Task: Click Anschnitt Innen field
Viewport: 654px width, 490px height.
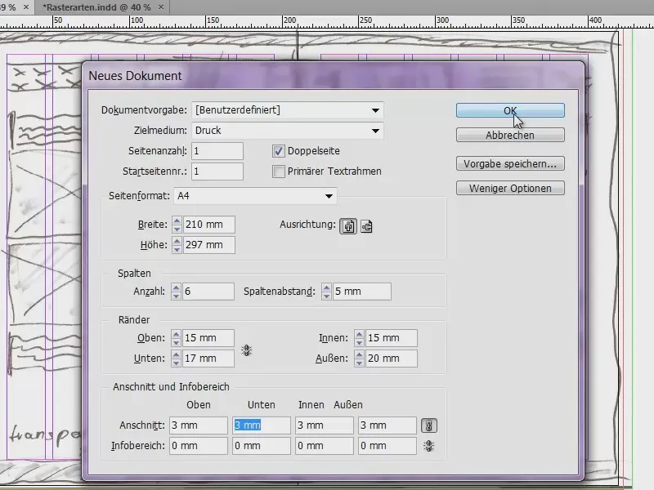Action: point(325,425)
